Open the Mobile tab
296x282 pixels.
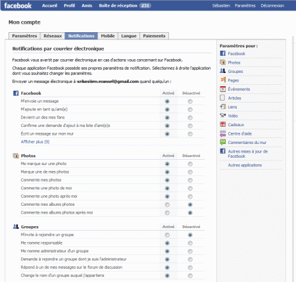pyautogui.click(x=108, y=35)
